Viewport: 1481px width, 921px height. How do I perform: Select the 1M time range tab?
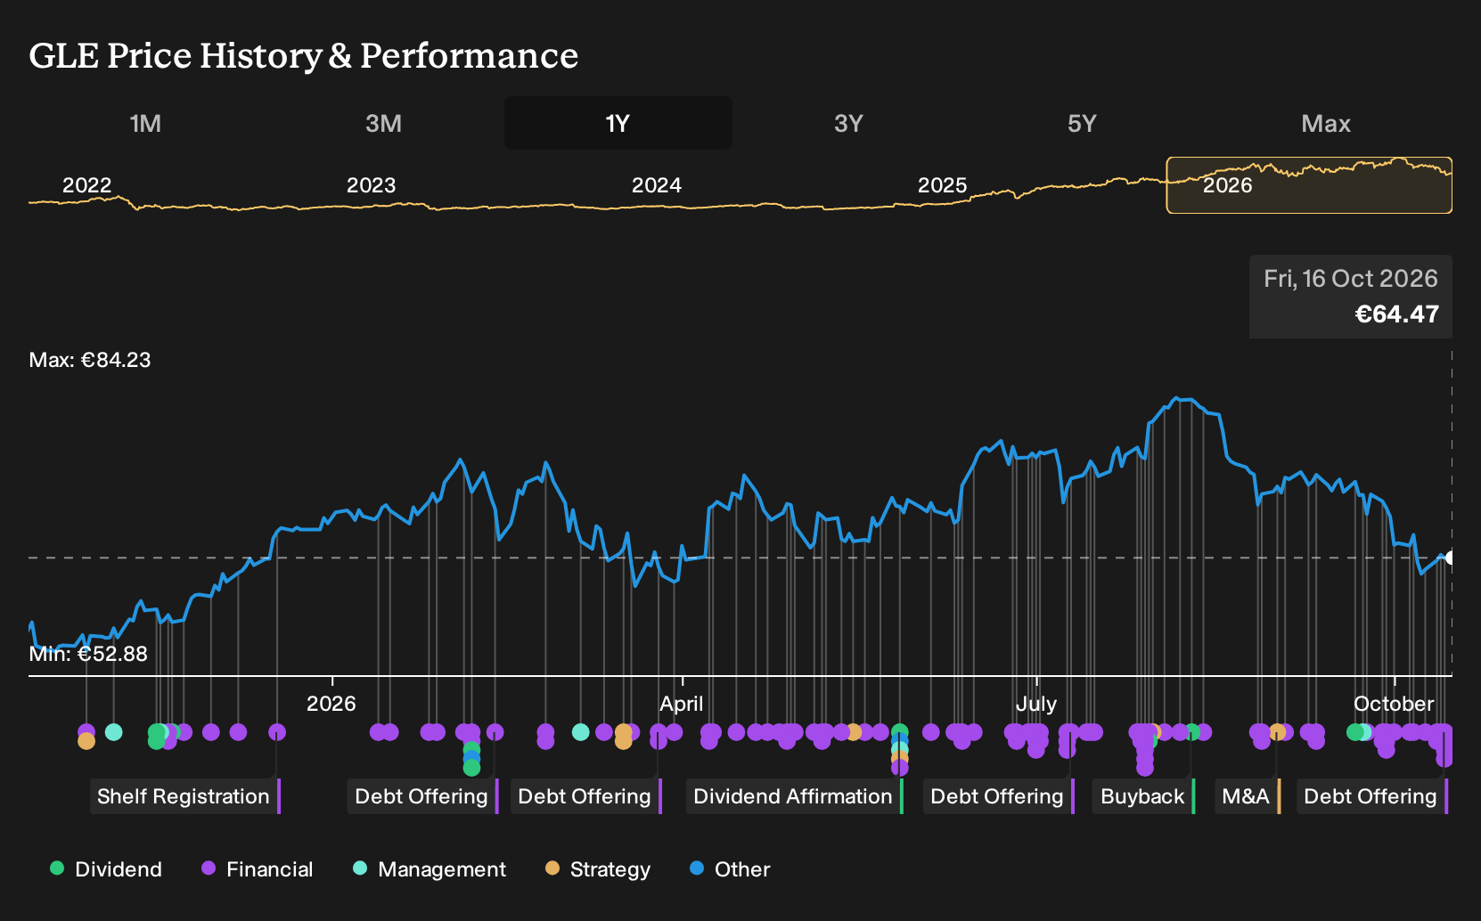pyautogui.click(x=145, y=123)
